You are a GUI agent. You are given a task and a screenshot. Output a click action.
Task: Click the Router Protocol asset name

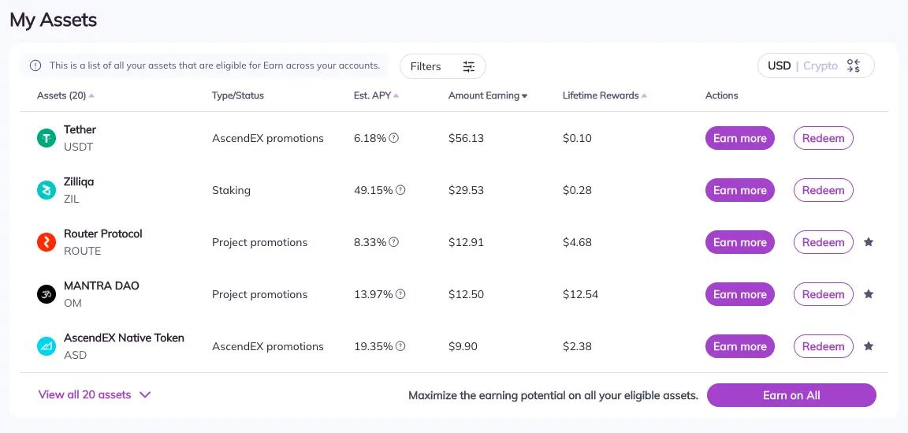click(103, 233)
